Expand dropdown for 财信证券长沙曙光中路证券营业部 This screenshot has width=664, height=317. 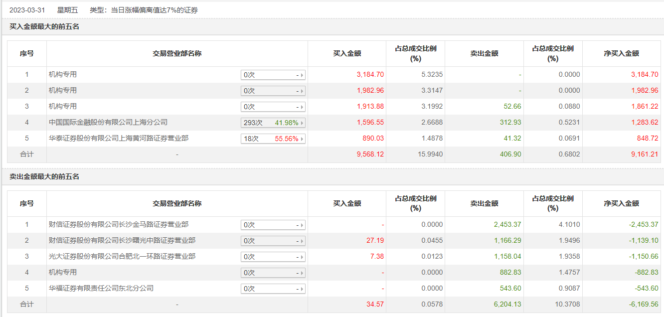pyautogui.click(x=273, y=241)
